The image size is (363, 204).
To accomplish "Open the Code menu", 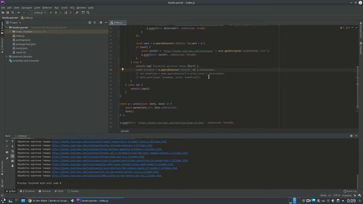I will (37, 7).
